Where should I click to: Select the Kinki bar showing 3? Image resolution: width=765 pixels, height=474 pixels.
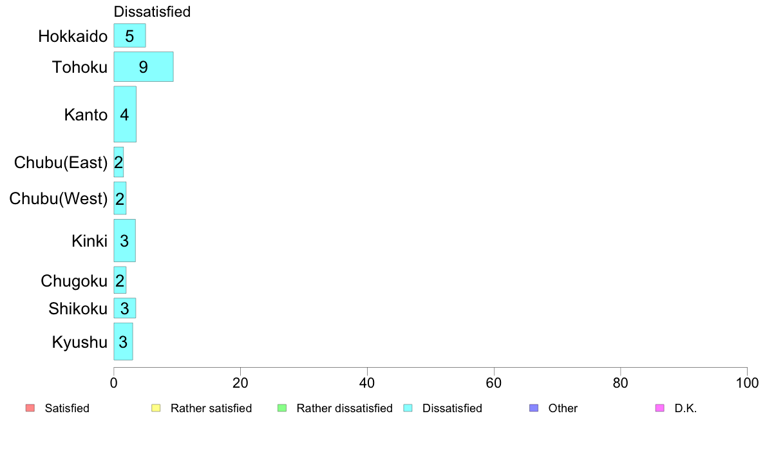click(x=125, y=241)
